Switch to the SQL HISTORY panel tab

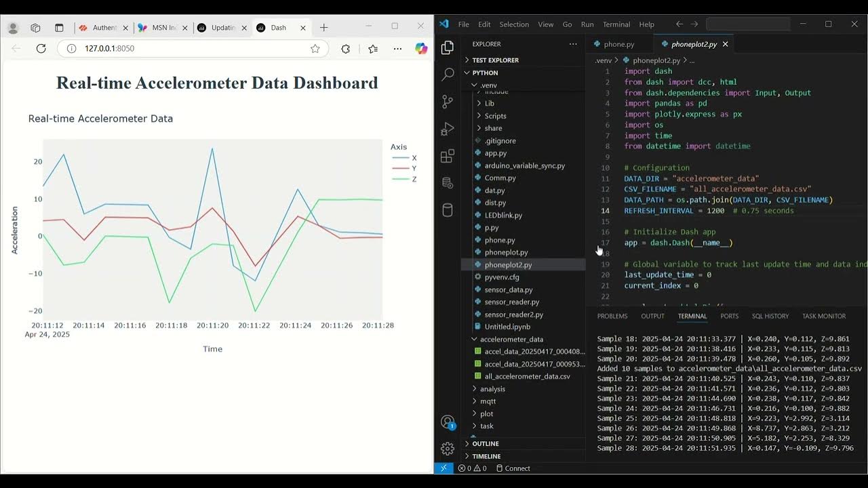pyautogui.click(x=770, y=316)
